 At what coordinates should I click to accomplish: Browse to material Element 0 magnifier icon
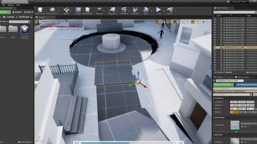click(x=245, y=142)
